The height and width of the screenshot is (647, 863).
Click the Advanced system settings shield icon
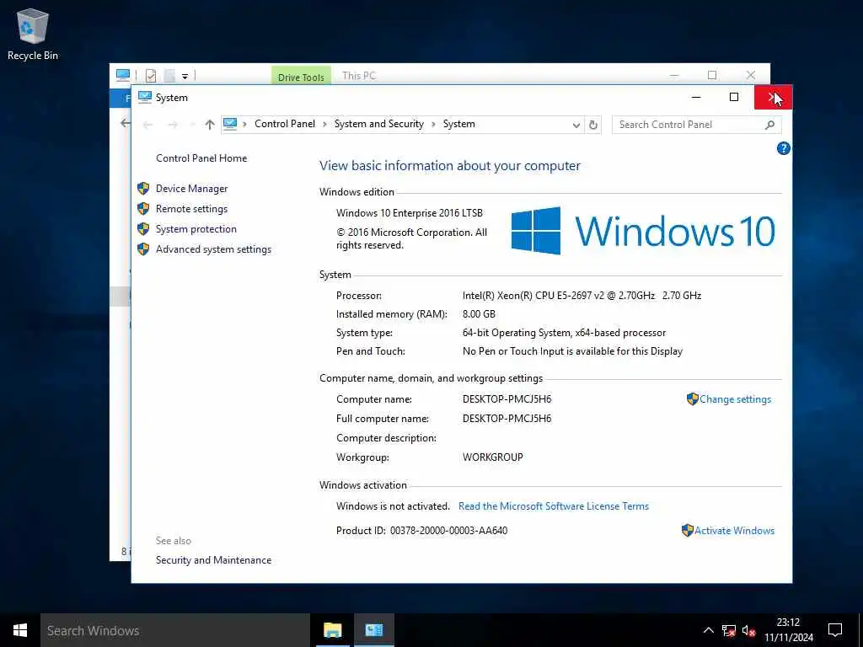pos(143,249)
